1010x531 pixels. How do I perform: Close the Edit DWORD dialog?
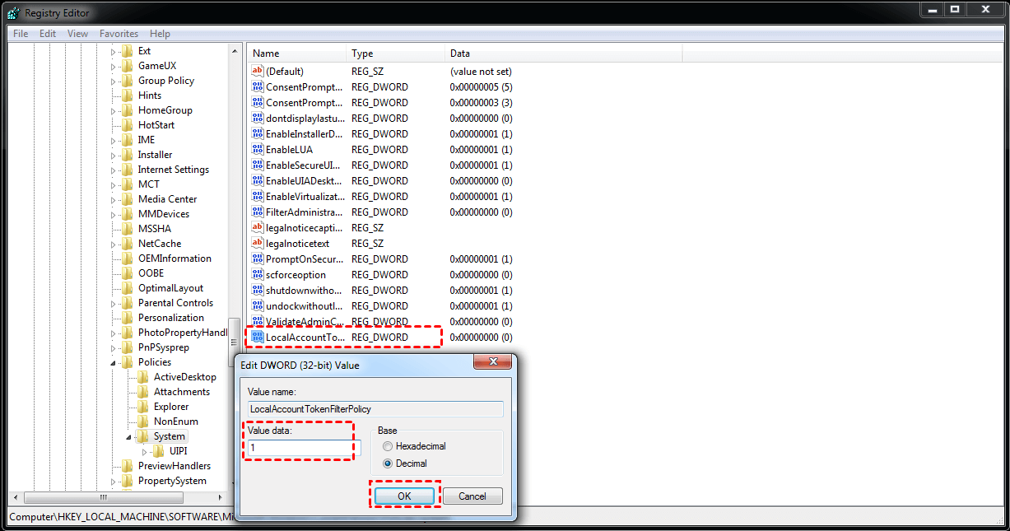click(x=492, y=362)
